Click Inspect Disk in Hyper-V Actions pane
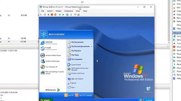Viewport: 181px width, 101px height. pos(177,11)
